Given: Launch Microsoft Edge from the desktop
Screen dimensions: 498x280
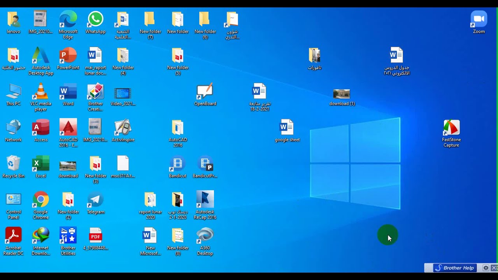Looking at the screenshot, I should [x=68, y=25].
